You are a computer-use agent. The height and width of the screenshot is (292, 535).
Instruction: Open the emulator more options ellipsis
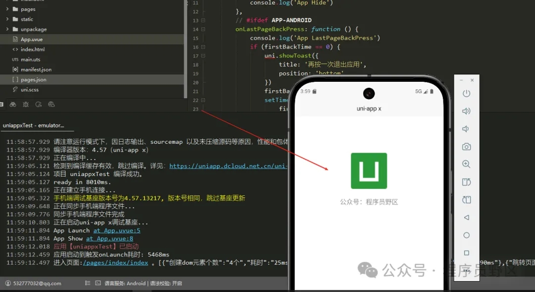[467, 271]
